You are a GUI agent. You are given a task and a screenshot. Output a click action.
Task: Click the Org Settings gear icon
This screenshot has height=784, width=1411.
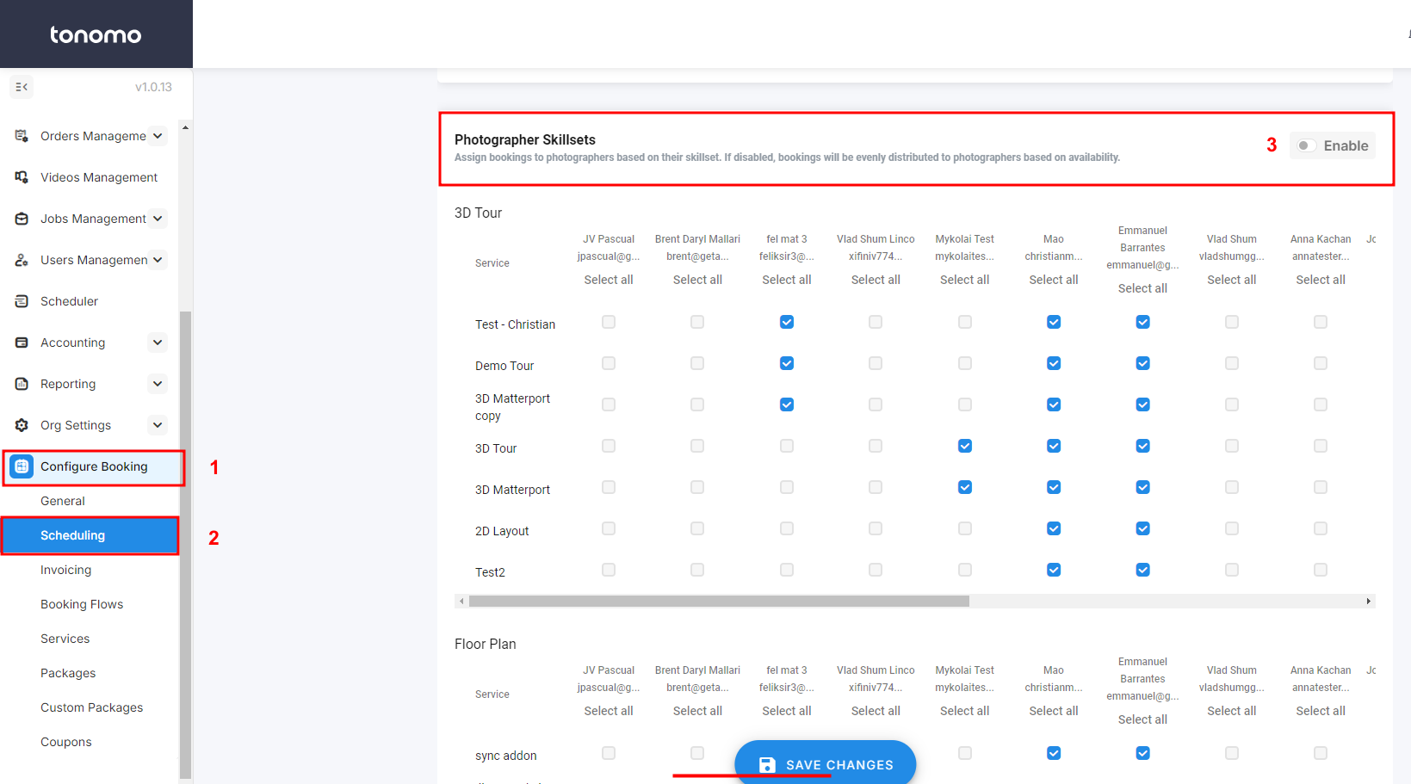(22, 425)
